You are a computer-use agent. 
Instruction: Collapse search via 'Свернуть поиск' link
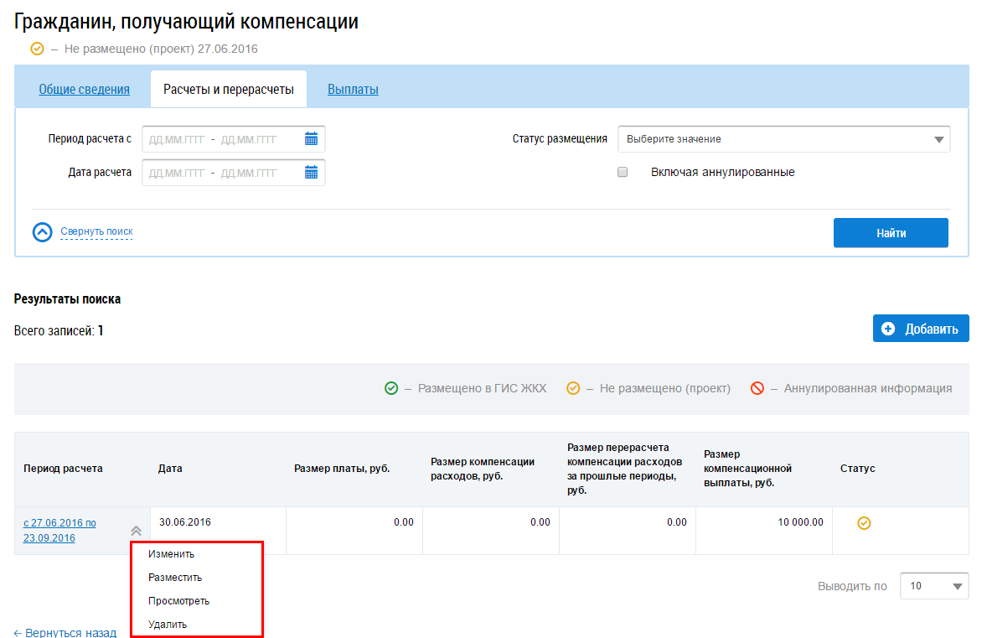(x=96, y=231)
